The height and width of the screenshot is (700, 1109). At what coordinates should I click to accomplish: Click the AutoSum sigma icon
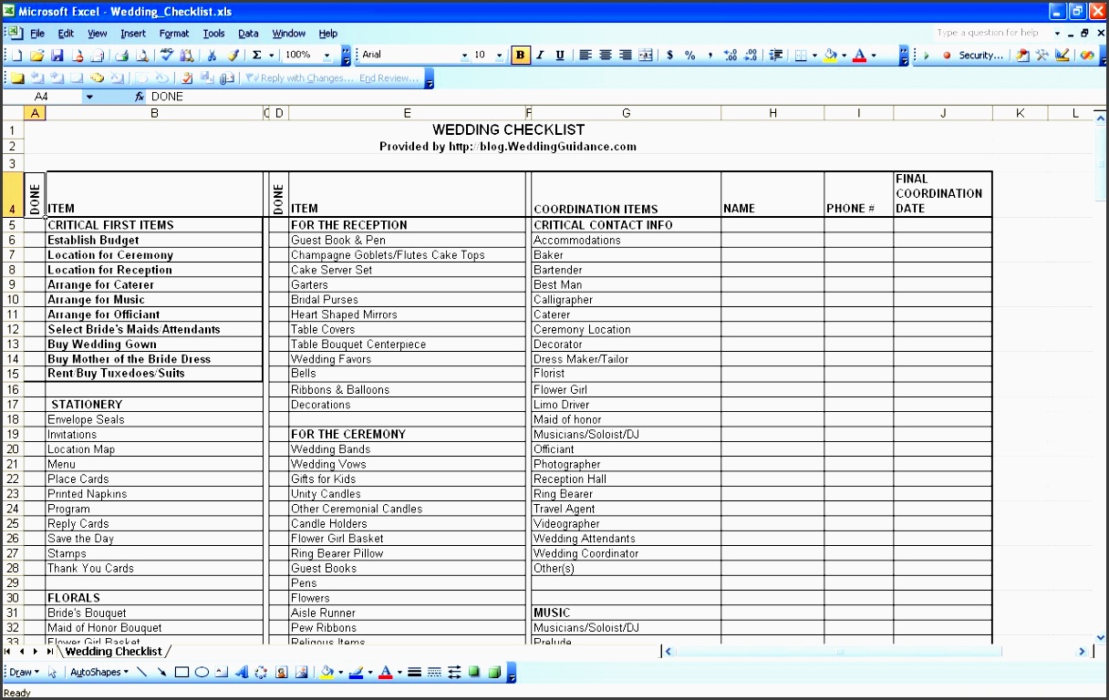[x=257, y=56]
